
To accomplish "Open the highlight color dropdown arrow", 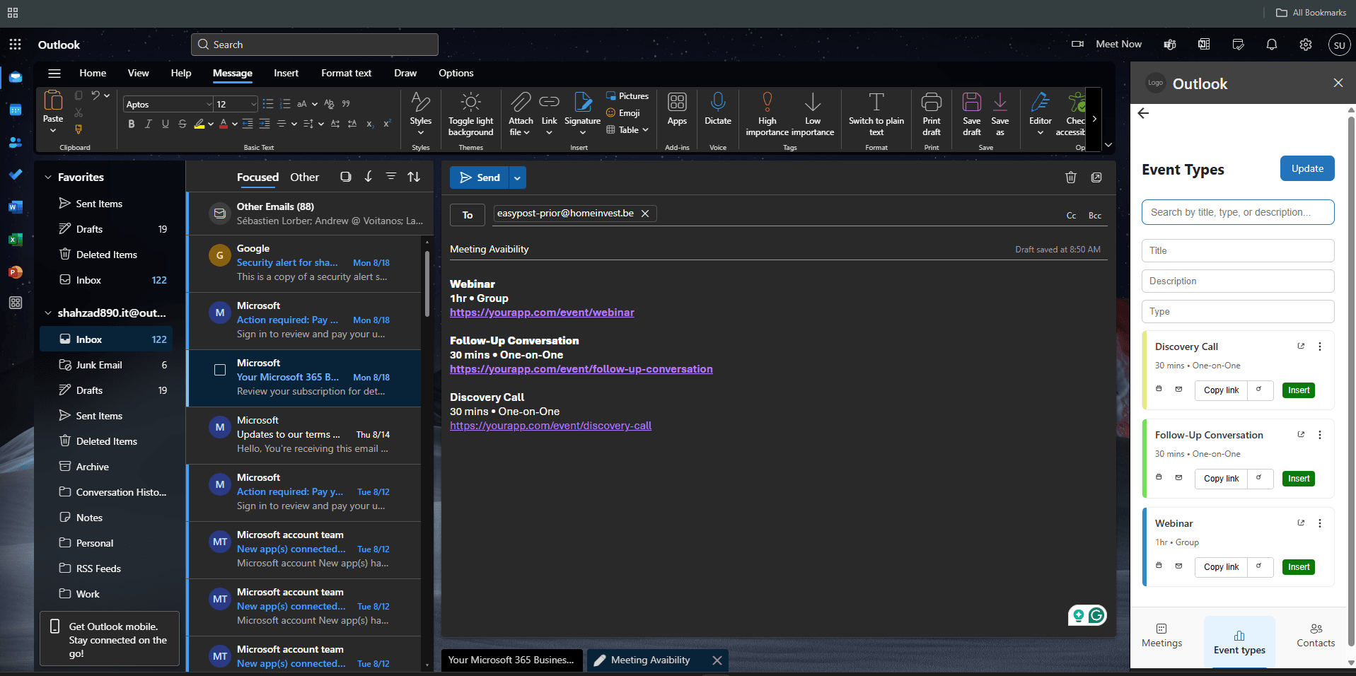I will (210, 124).
